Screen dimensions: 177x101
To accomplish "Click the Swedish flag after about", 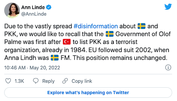I will click(142, 26).
